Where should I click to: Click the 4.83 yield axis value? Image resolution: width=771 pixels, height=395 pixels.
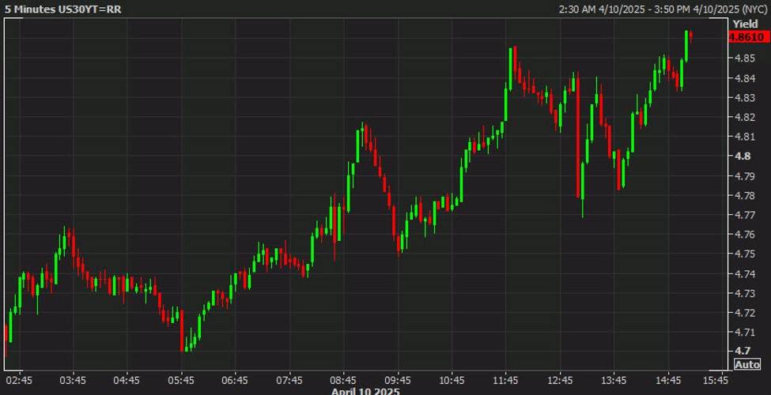(x=746, y=98)
